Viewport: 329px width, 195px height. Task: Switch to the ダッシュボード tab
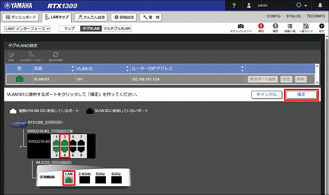pos(20,17)
